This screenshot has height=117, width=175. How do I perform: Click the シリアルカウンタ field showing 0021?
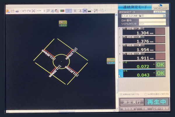point(152,24)
